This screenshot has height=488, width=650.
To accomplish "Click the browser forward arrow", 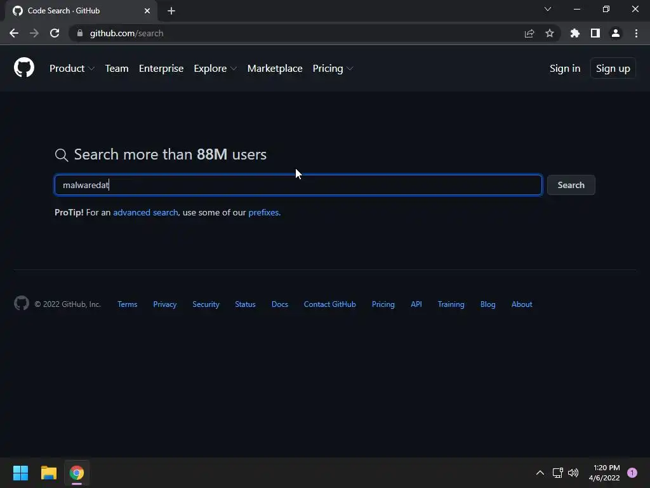I will point(34,33).
